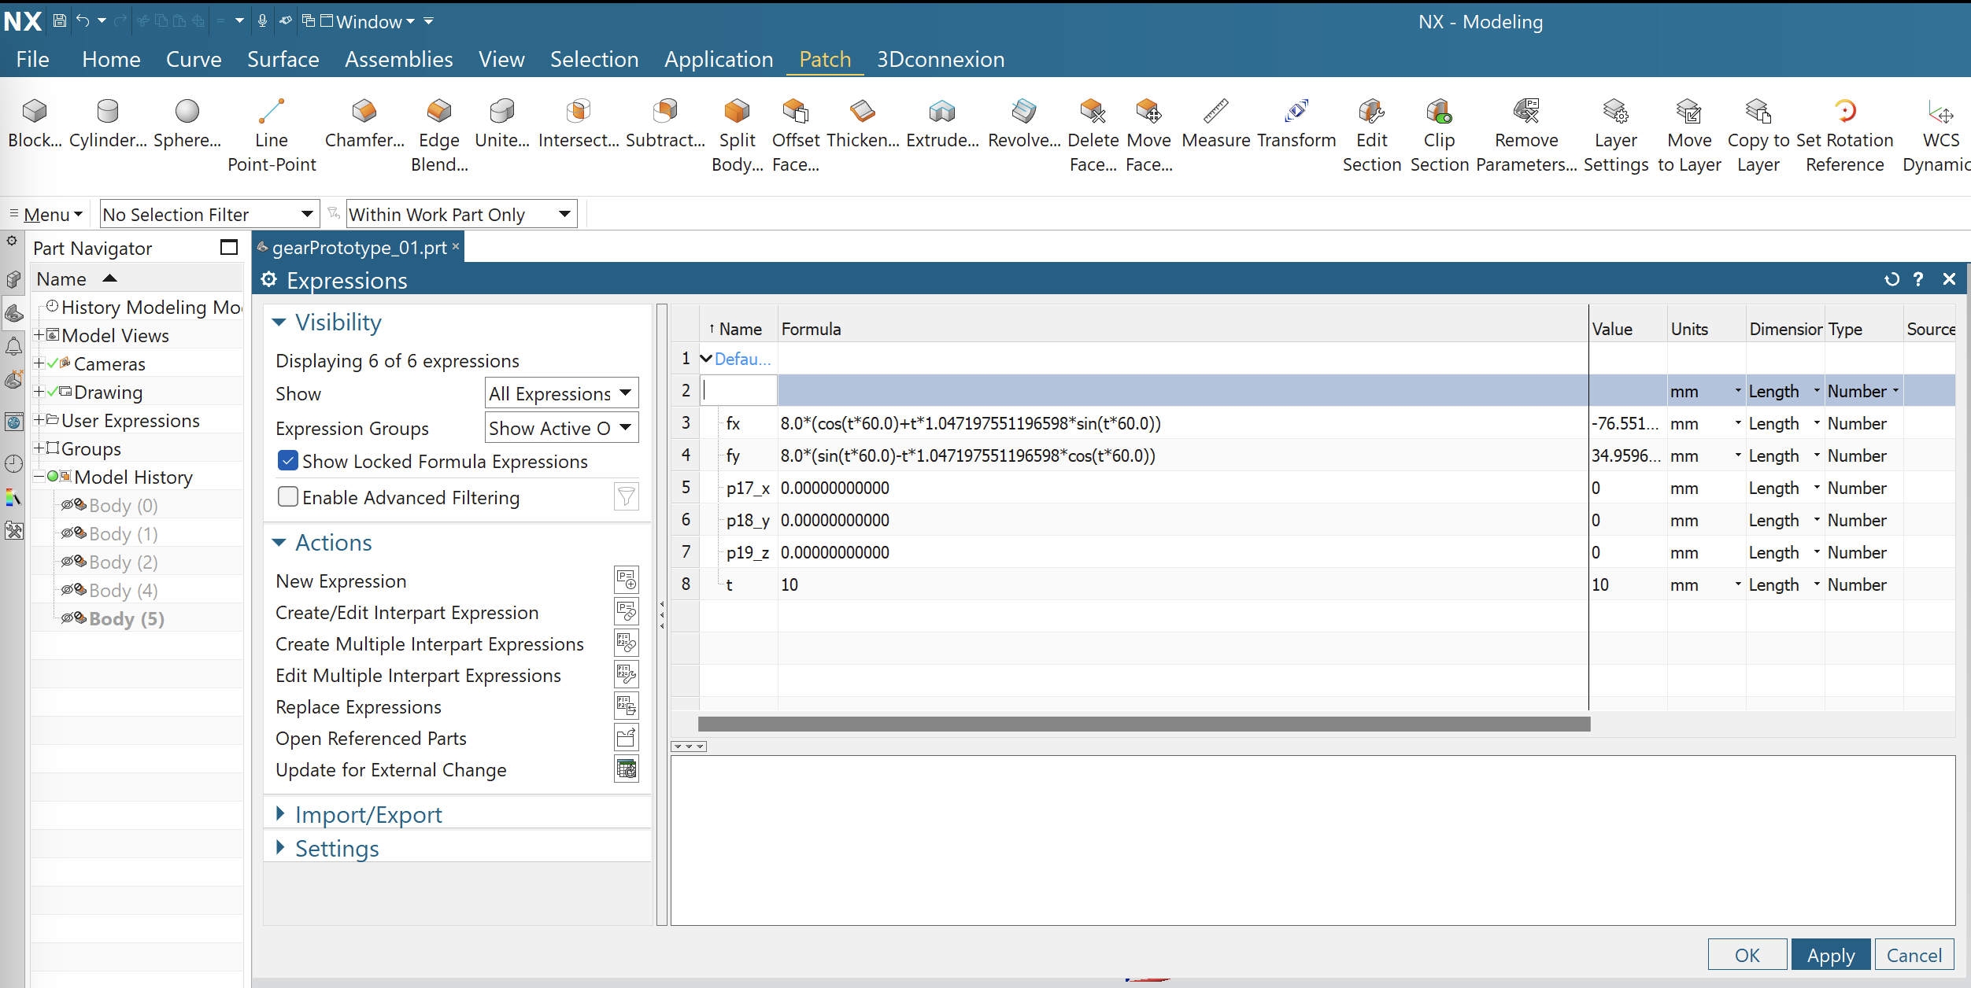Click the Measure tool icon
1971x988 pixels.
[1215, 112]
